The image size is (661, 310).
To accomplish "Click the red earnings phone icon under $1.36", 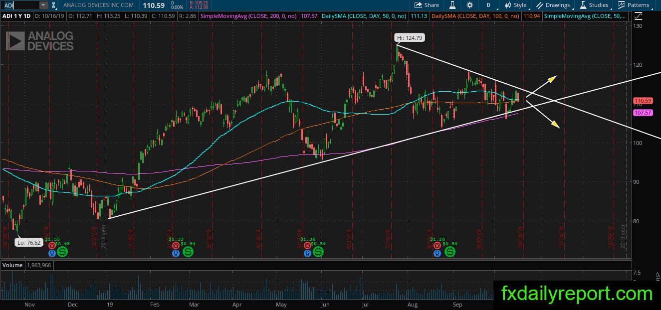I will coord(306,246).
